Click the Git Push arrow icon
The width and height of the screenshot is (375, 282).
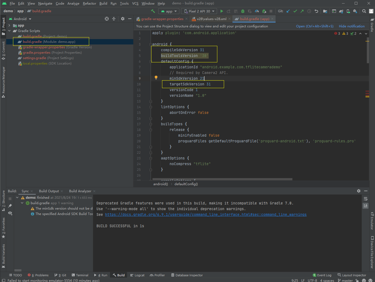(302, 11)
